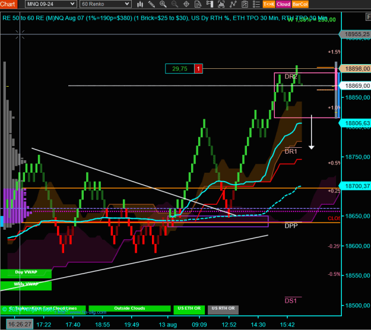Open the MNQ 09-24 instrument dropdown
Viewport: 371px width, 330px height.
point(50,4)
